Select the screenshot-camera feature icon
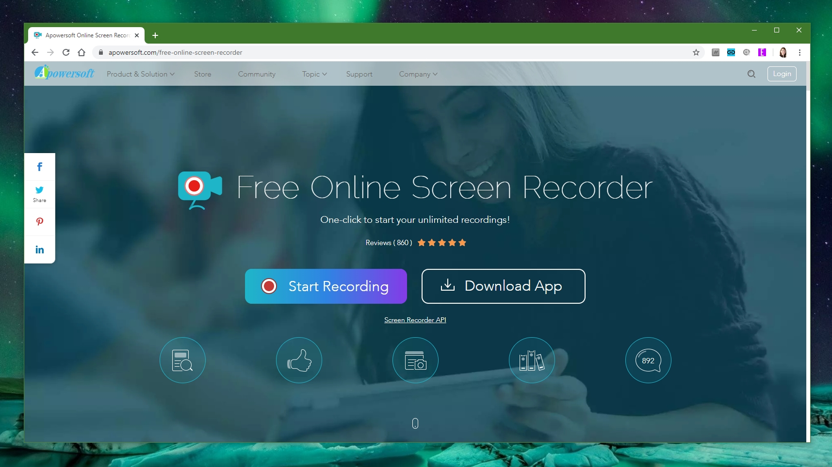 click(x=415, y=360)
